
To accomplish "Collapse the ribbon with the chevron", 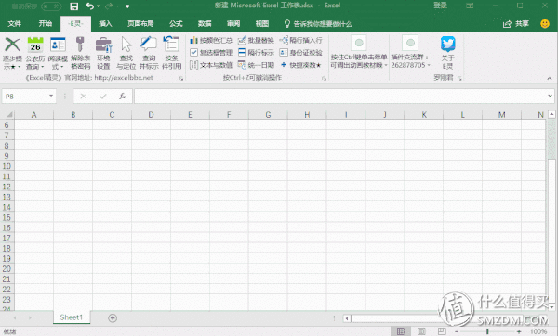I will point(550,79).
